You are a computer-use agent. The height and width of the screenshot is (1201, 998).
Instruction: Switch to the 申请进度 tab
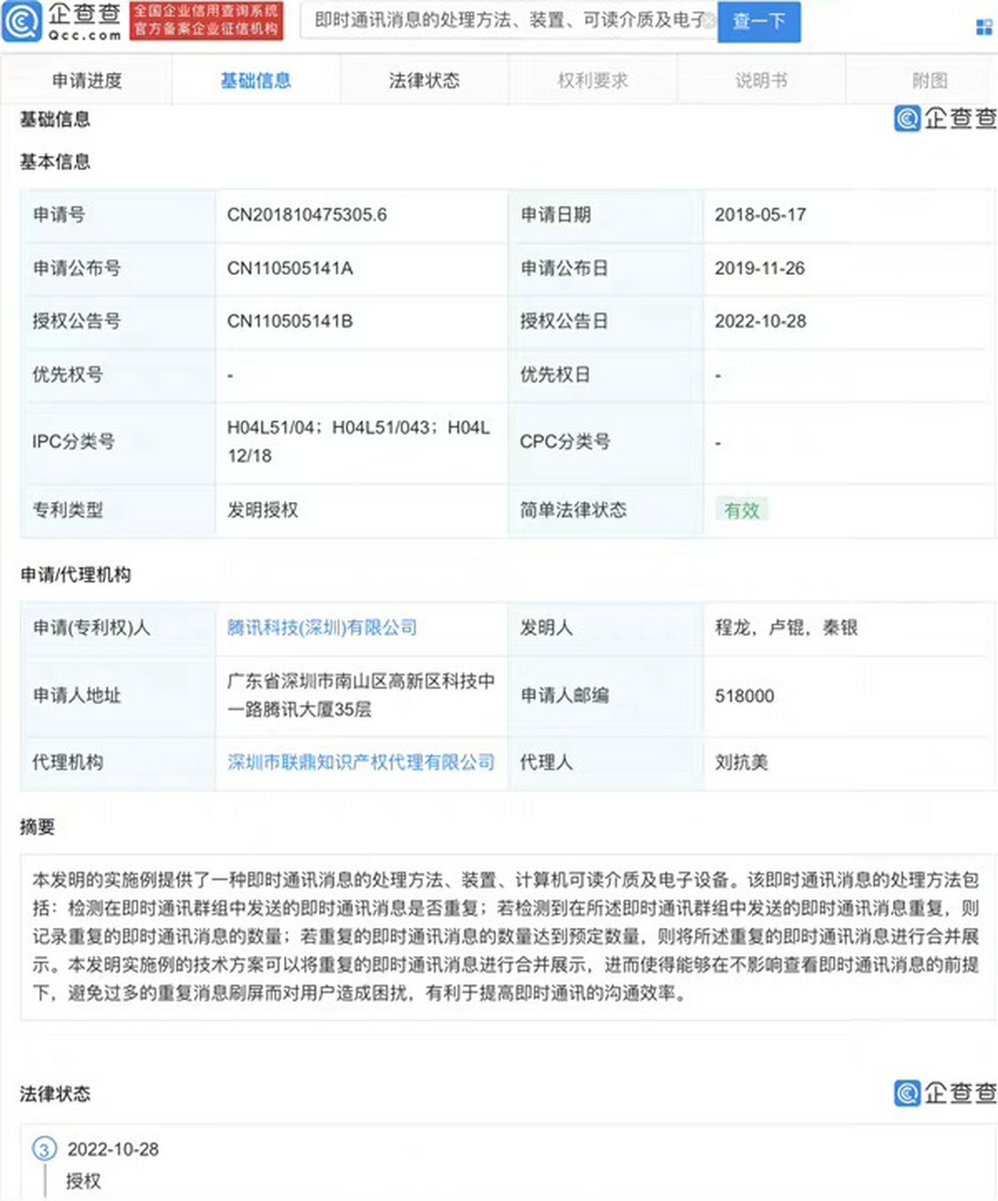[87, 81]
